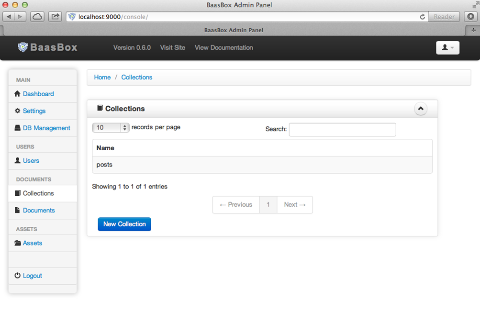This screenshot has width=480, height=312.
Task: Go to the Next page
Action: point(295,205)
